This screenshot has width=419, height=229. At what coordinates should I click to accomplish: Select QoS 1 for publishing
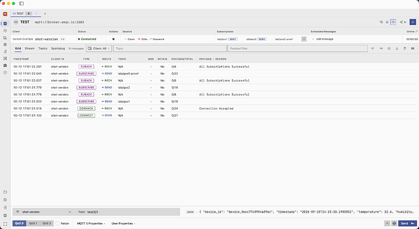pyautogui.click(x=33, y=224)
